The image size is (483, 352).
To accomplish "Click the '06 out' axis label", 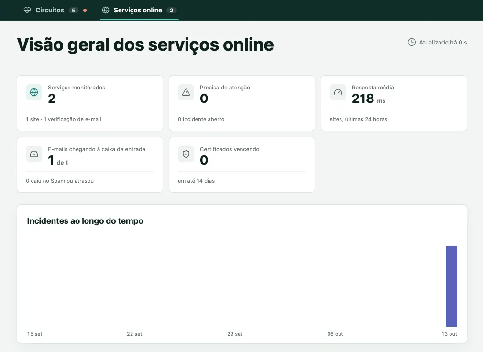I will 335,334.
